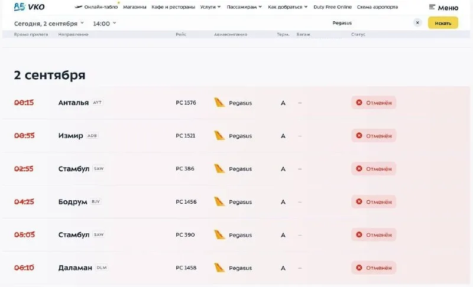Screen dimensions: 473x287
Task: Click Отменён status for flight PC 1576
Action: [x=374, y=103]
